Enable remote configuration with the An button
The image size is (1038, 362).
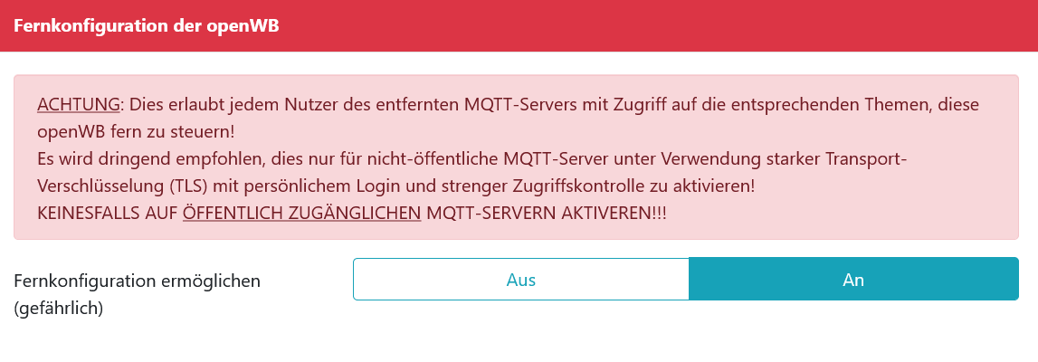click(x=853, y=280)
